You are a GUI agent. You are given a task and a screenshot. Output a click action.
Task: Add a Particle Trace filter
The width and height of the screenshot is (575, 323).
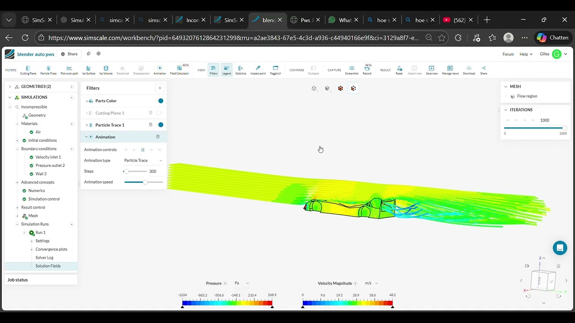tap(49, 70)
